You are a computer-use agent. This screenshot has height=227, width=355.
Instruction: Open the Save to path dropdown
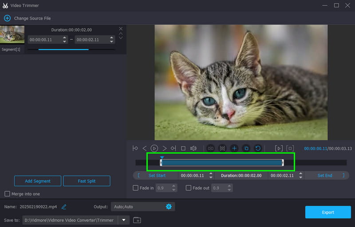(x=124, y=220)
